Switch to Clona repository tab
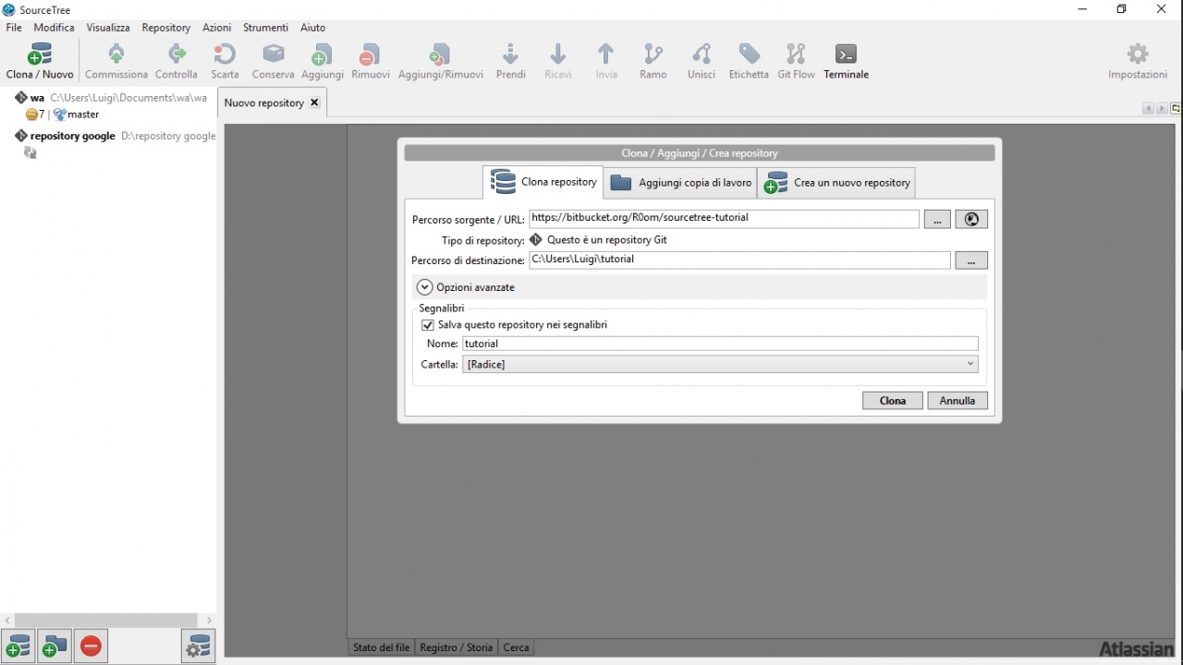The width and height of the screenshot is (1183, 665). click(x=543, y=182)
